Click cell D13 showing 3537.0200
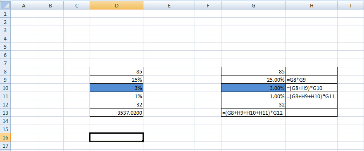 [117, 113]
